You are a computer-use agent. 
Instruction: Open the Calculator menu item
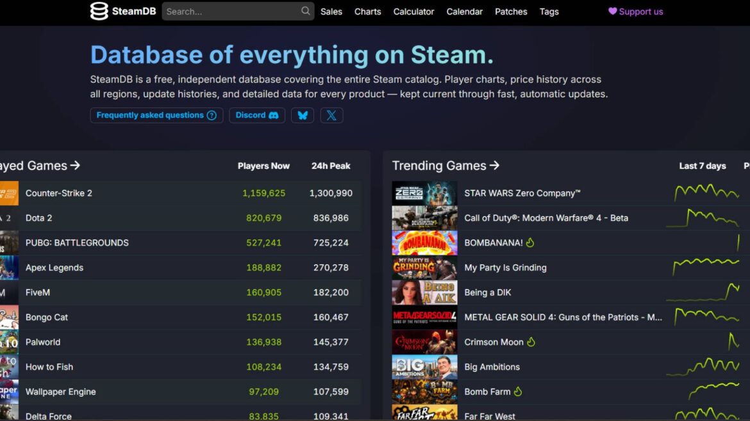413,12
